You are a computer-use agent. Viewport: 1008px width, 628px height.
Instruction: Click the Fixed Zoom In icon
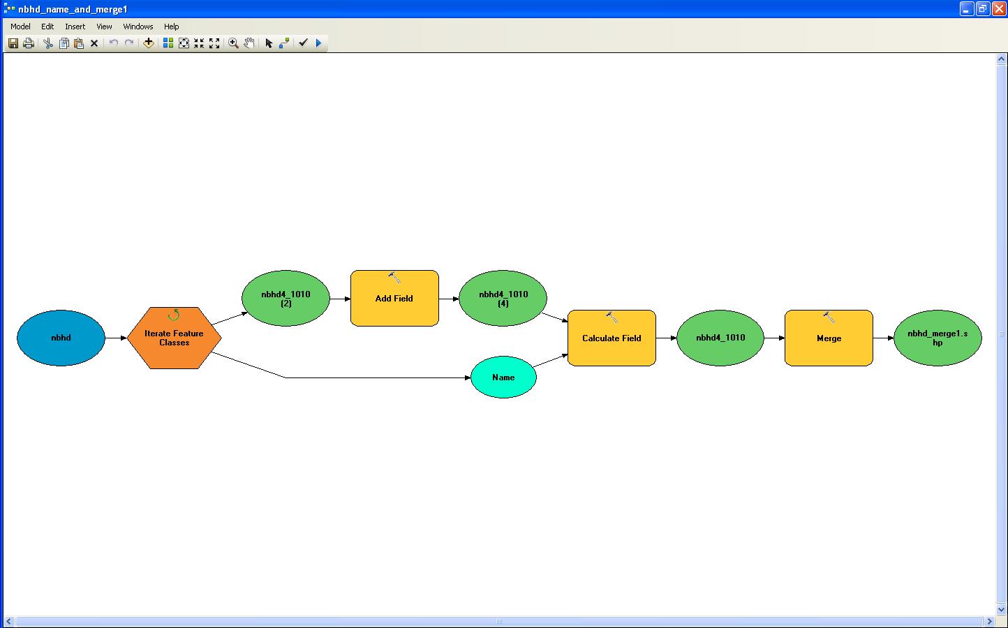[199, 43]
